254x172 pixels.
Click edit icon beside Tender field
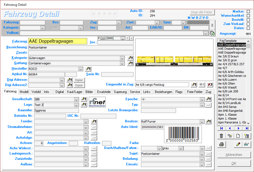(x=94, y=122)
